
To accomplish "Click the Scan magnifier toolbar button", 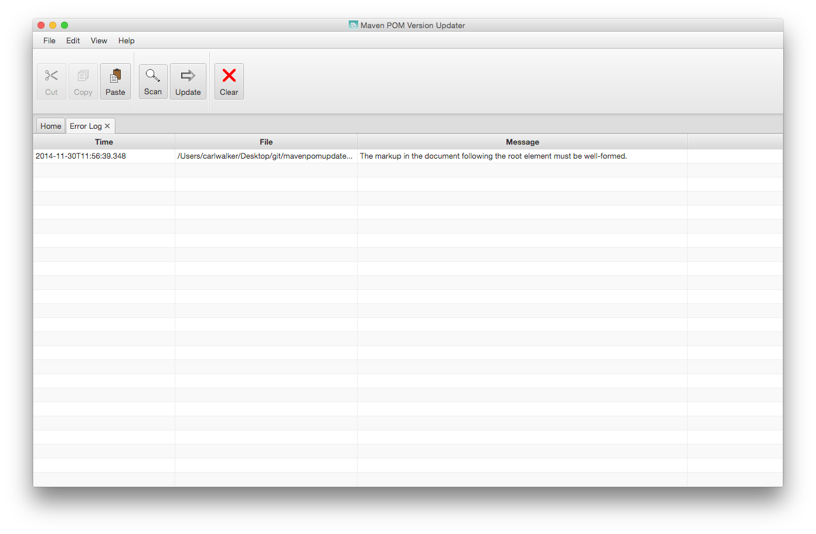I will click(x=153, y=81).
